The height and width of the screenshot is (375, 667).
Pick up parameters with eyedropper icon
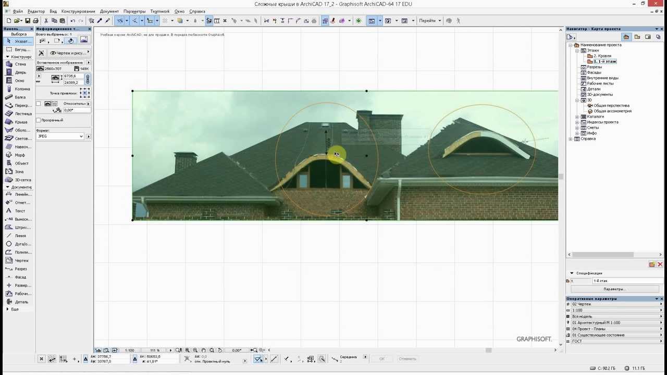coord(100,21)
